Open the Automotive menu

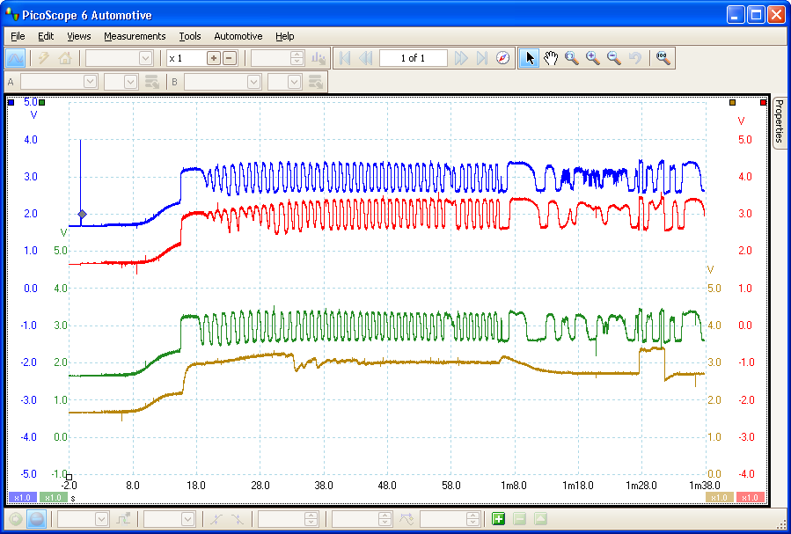coord(238,36)
